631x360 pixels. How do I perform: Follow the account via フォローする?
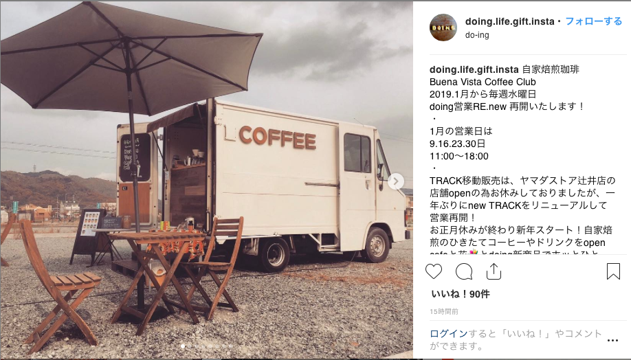[x=594, y=21]
